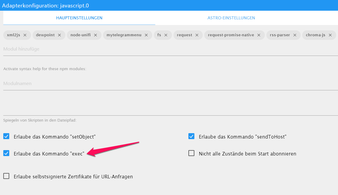Open the Haupteinstellungen tab
The image size is (338, 195).
(x=79, y=18)
